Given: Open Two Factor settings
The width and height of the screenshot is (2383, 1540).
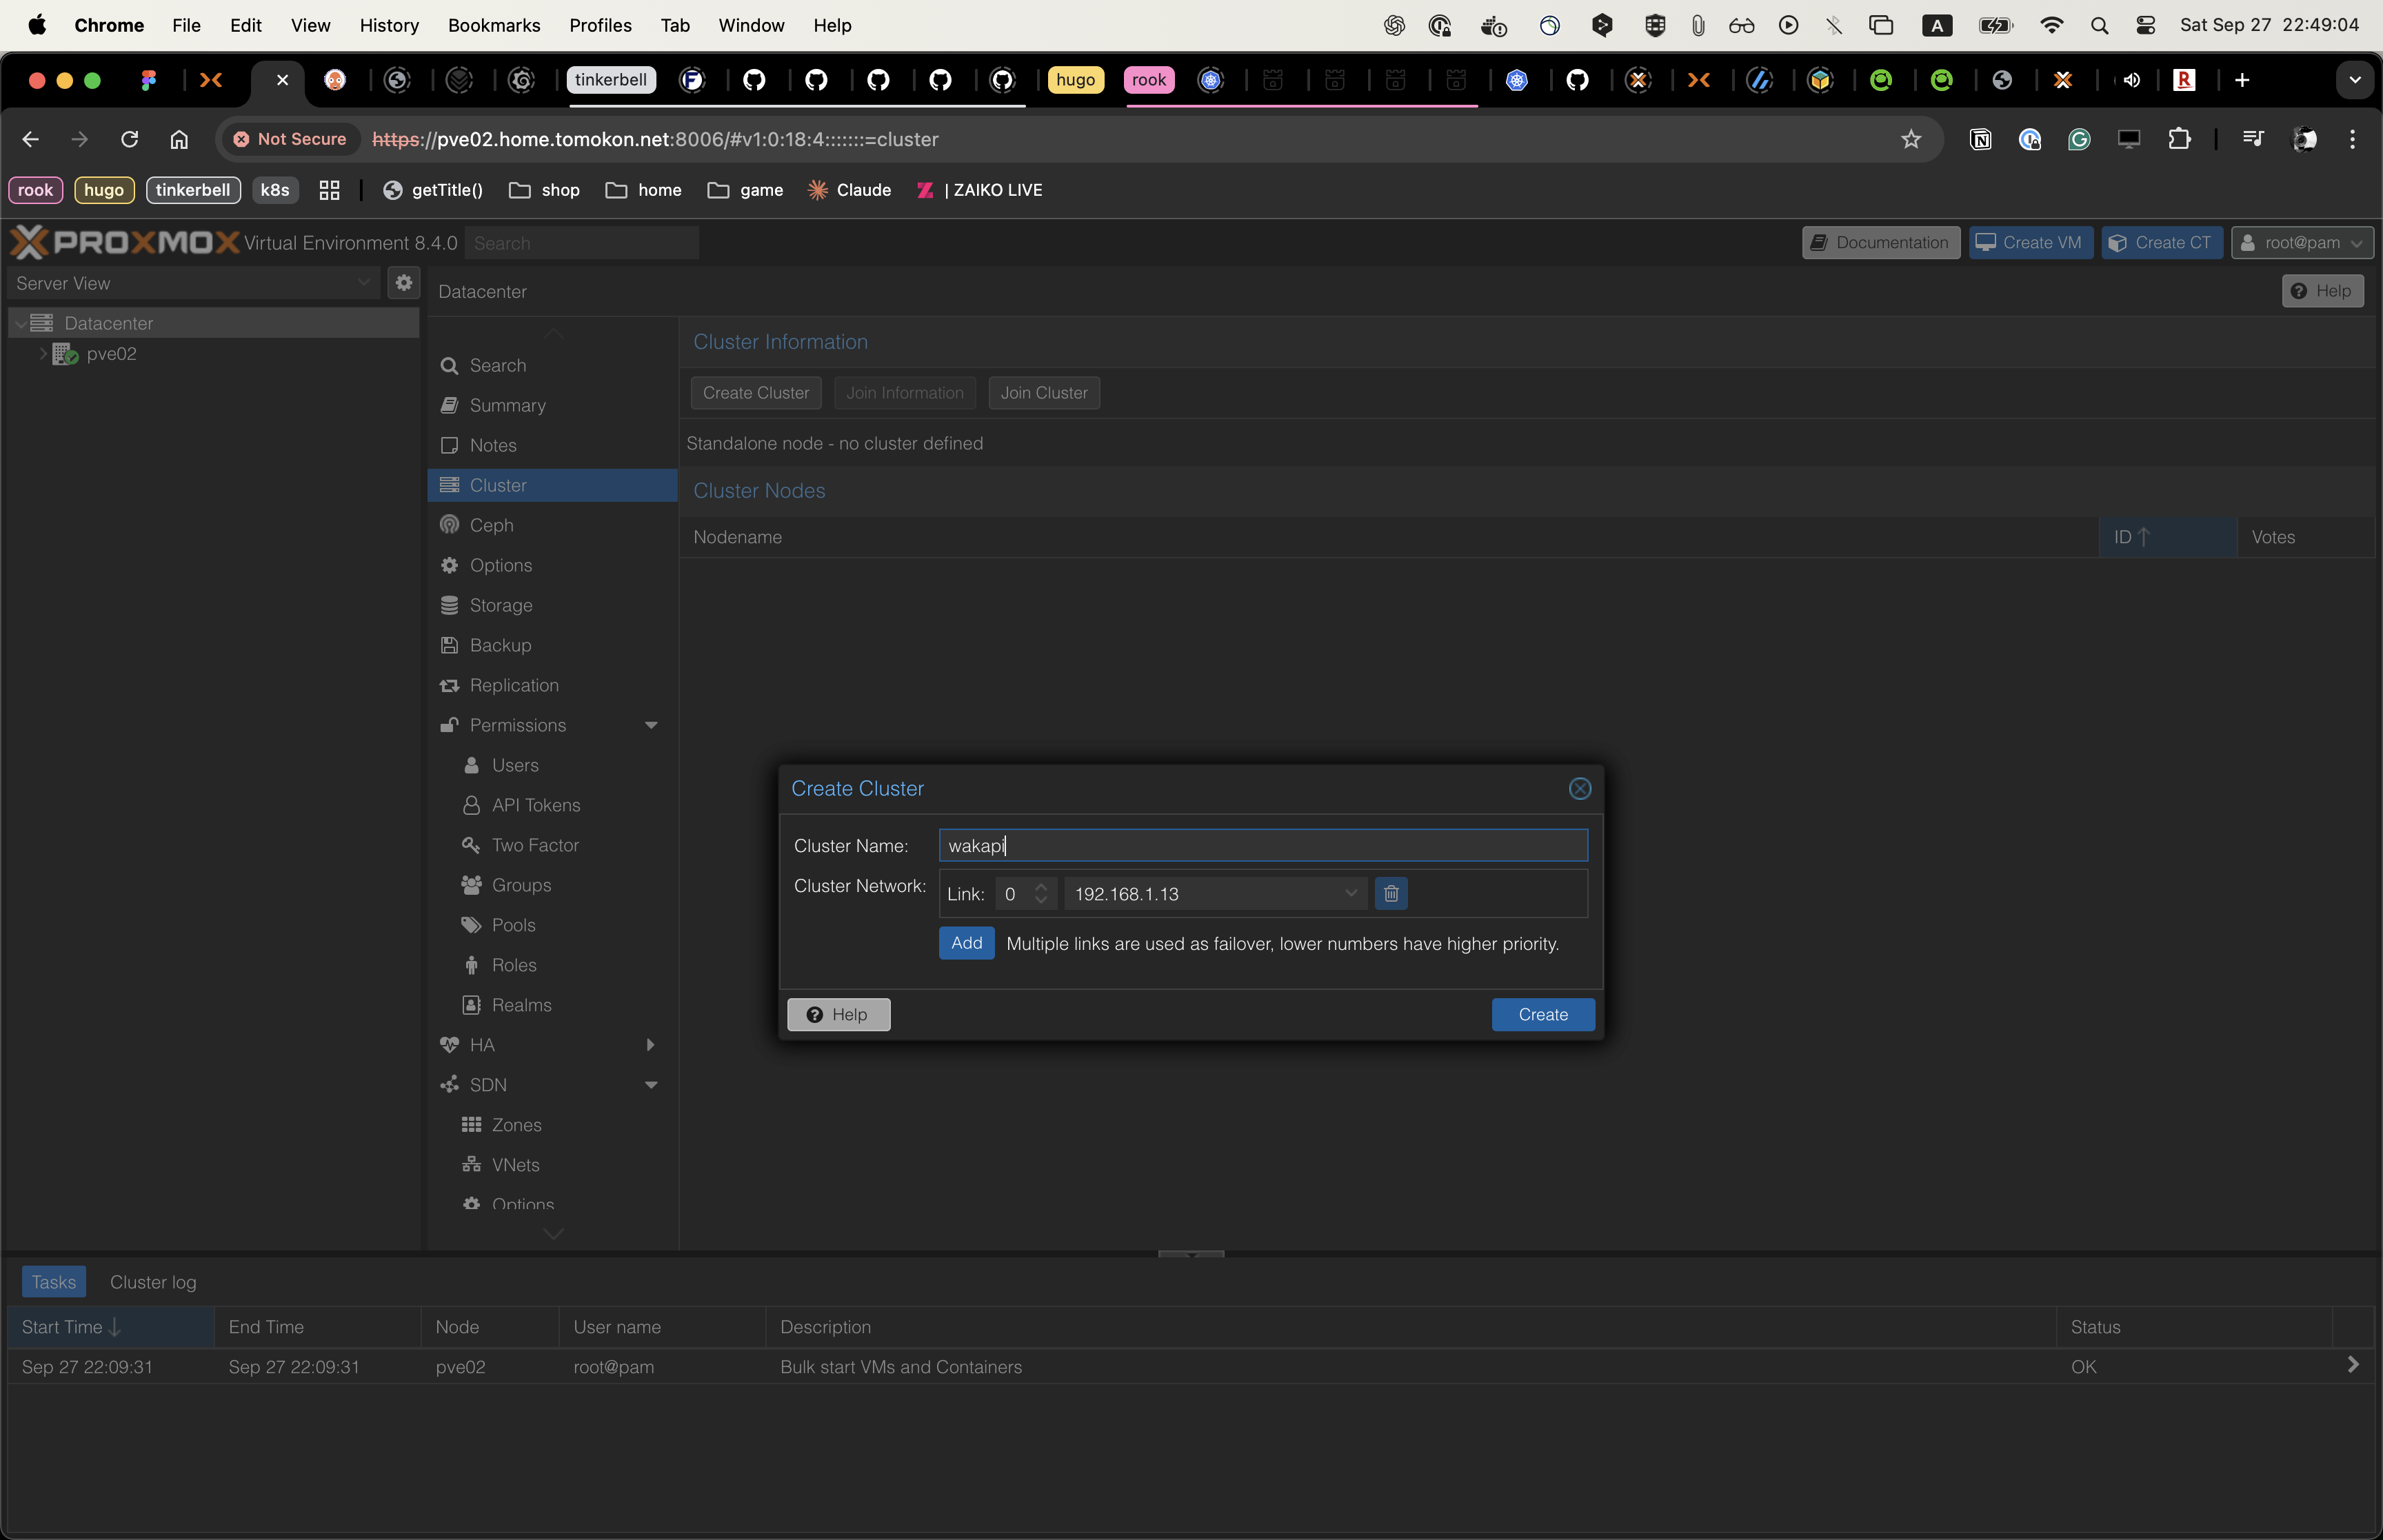Looking at the screenshot, I should [534, 845].
